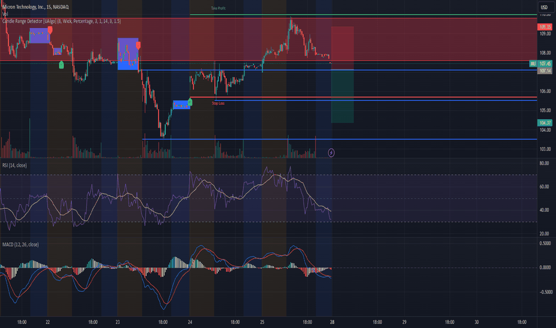Click date label 23 on time axis
The height and width of the screenshot is (328, 556).
(x=118, y=322)
